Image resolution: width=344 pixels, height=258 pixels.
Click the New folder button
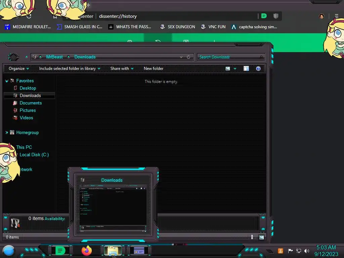tap(154, 69)
